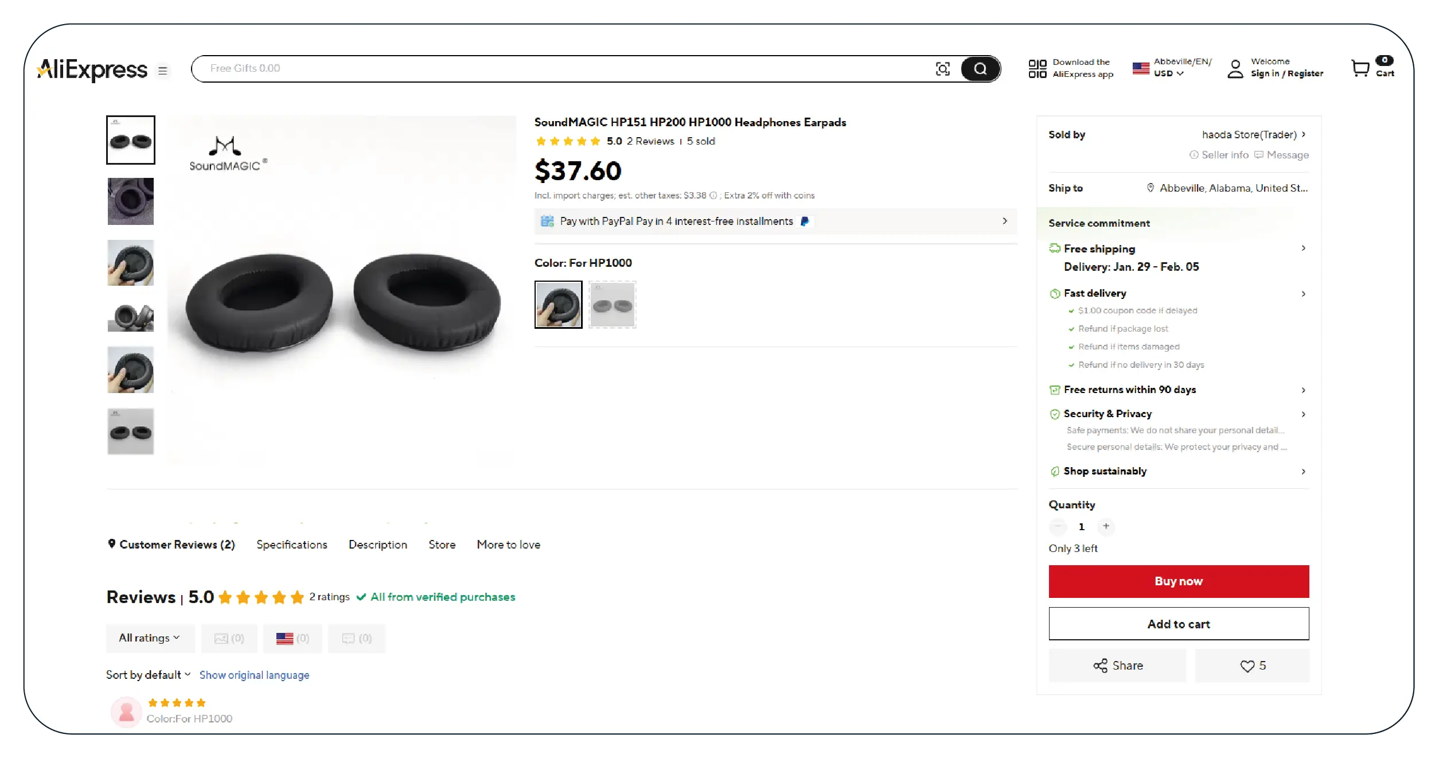Click the QR code app download icon

[1037, 68]
